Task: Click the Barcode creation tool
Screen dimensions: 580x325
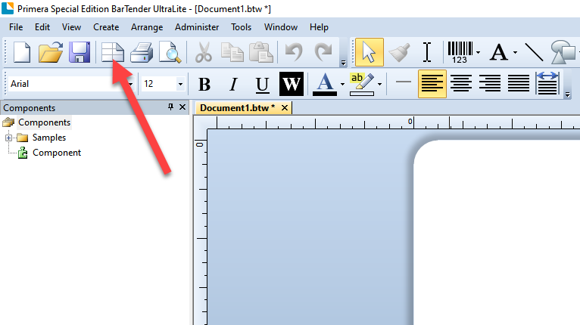Action: point(460,52)
